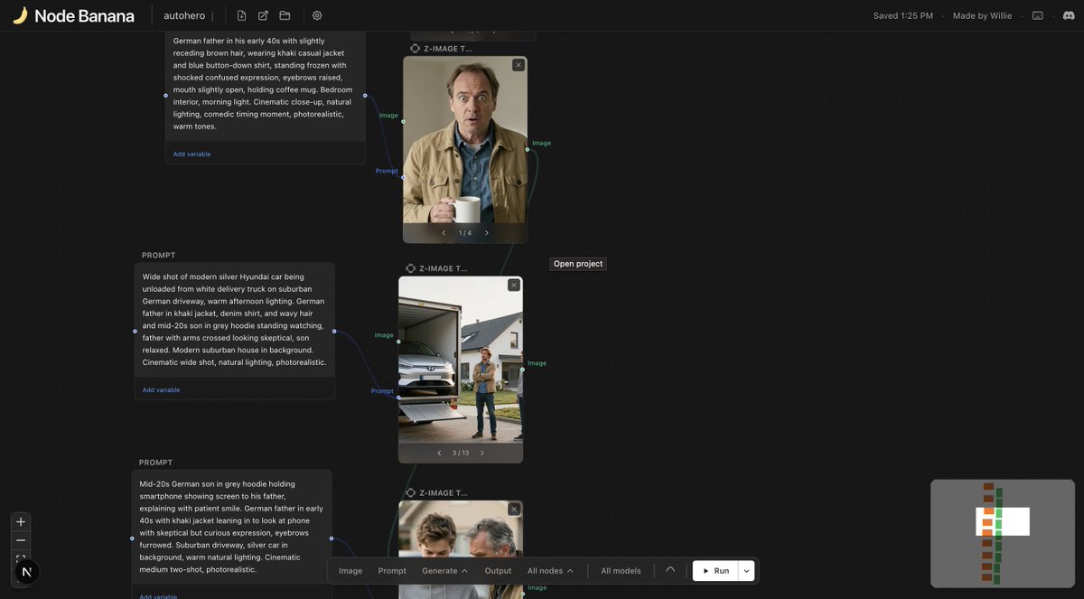Click Prompt input handle of truck node
The height and width of the screenshot is (599, 1084).
point(398,398)
